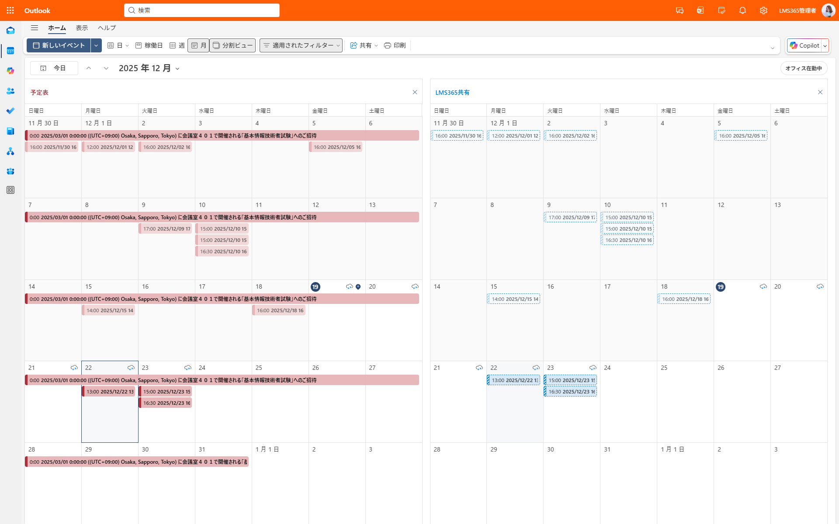This screenshot has width=839, height=524.
Task: Open the Mail icon in the sidebar
Action: (x=10, y=31)
